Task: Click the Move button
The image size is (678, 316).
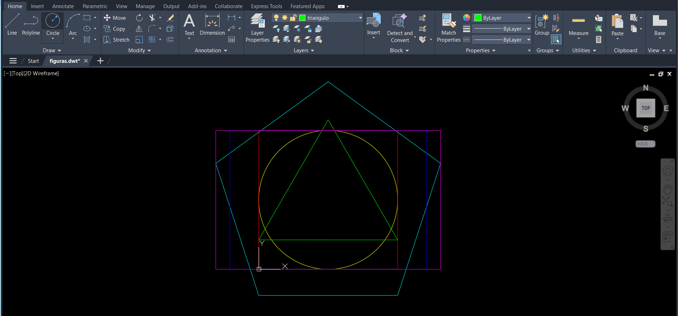Action: pyautogui.click(x=115, y=18)
